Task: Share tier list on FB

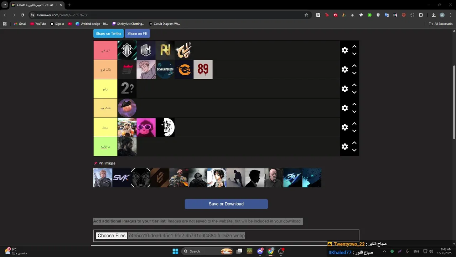Action: pos(137,34)
